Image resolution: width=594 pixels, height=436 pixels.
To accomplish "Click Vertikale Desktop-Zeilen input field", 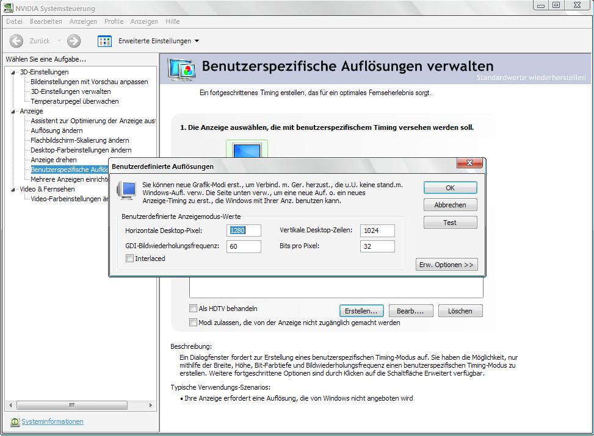I will (x=377, y=231).
